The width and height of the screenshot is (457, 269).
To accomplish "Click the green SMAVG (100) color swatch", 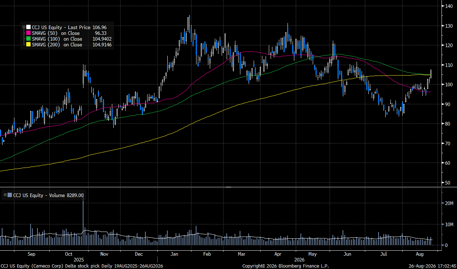I will pyautogui.click(x=28, y=39).
